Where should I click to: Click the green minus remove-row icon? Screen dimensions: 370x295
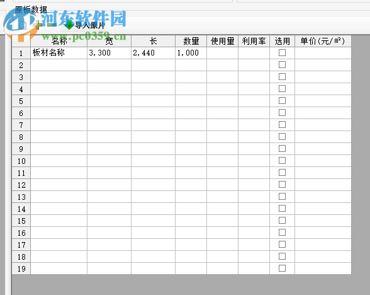click(x=52, y=25)
